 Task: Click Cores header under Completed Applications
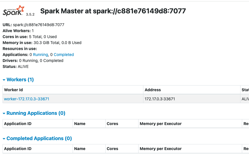click(122, 149)
